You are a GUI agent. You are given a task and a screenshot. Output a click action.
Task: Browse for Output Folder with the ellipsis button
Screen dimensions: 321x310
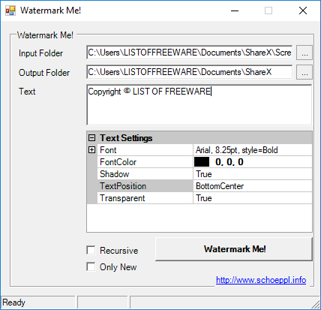[x=304, y=72]
